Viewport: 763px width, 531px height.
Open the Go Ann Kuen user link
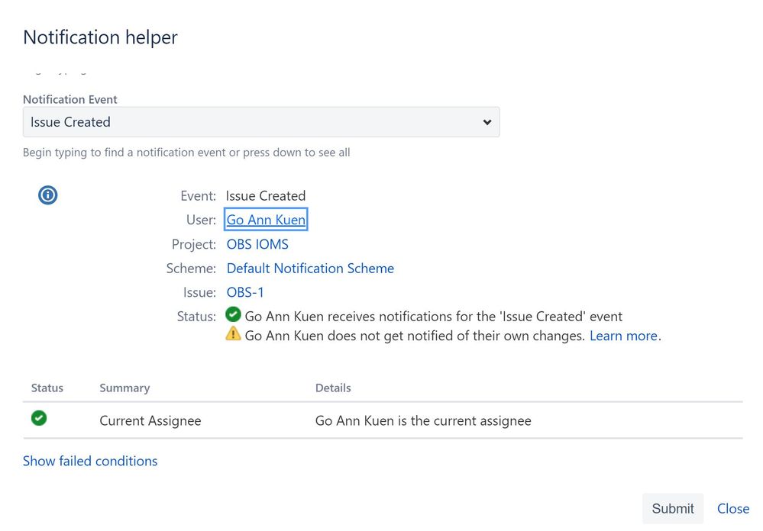266,220
